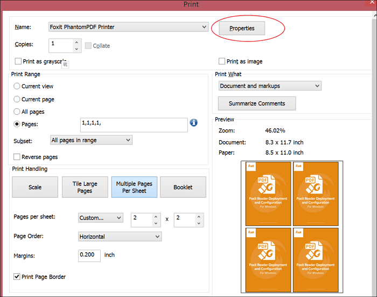
Task: Click the blue info icon beside Pages field
Action: pos(194,123)
